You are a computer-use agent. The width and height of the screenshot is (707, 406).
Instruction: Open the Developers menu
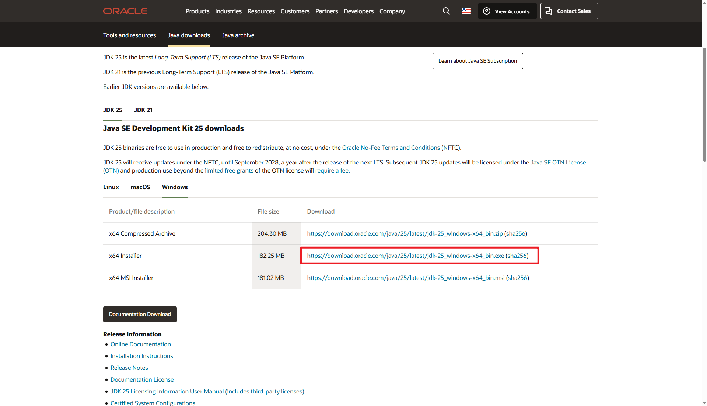click(x=358, y=11)
